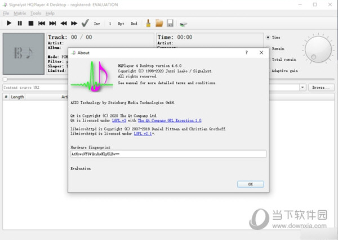Select the Total remain option

click(x=284, y=60)
